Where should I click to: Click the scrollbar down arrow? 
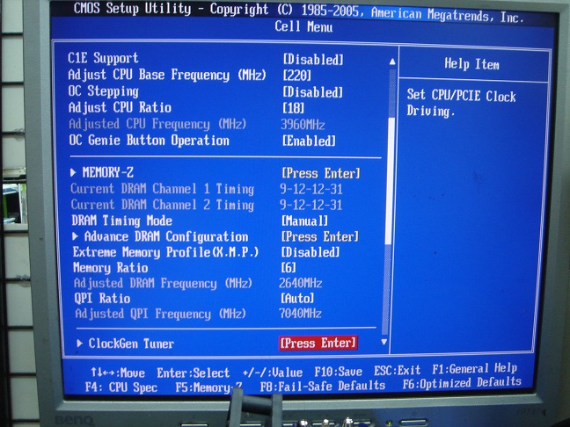pos(384,342)
